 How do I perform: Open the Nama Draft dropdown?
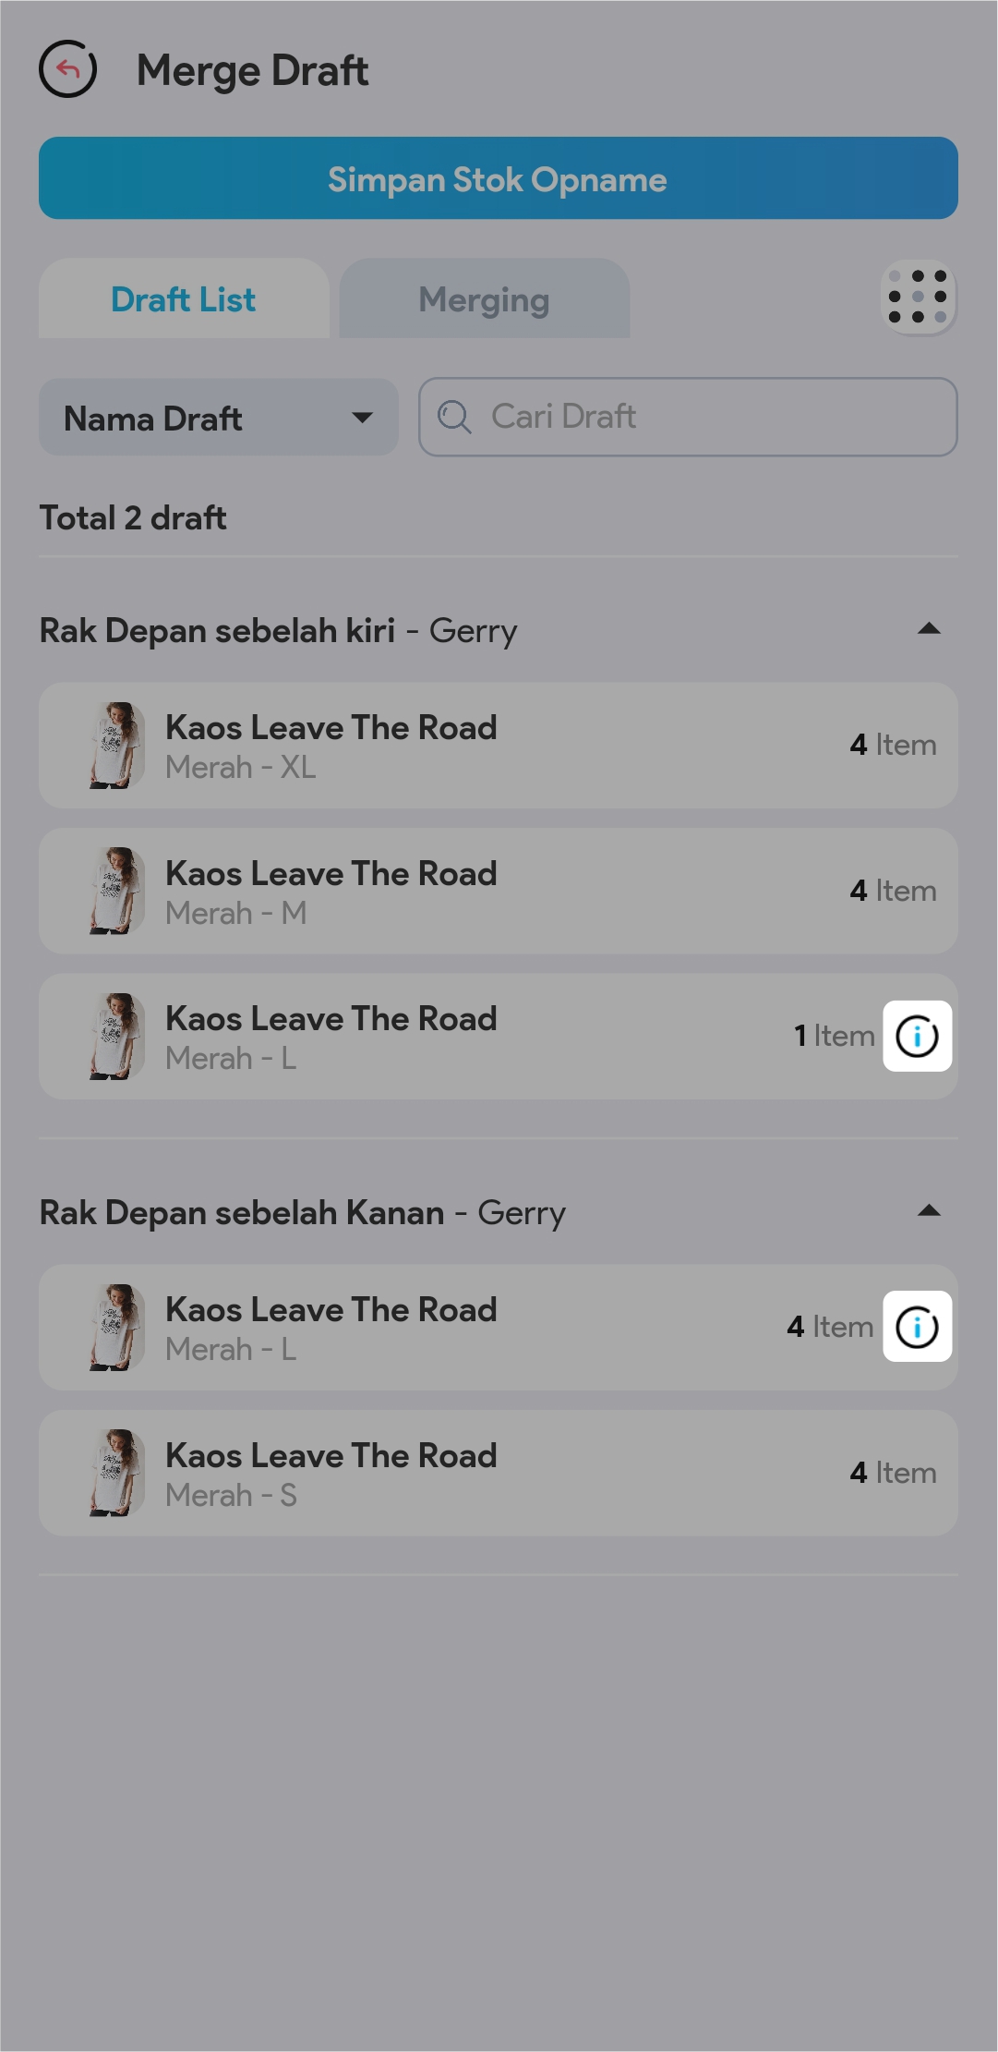[x=218, y=418]
